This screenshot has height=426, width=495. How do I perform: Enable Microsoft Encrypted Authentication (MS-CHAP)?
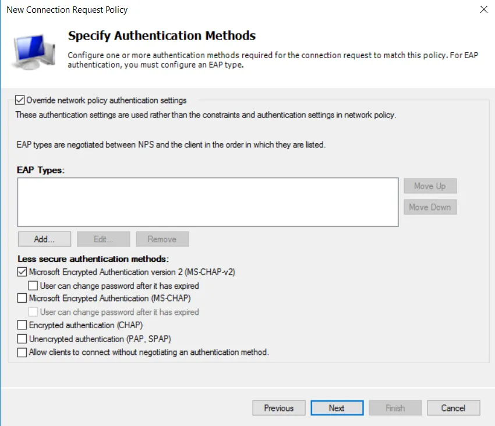(22, 299)
